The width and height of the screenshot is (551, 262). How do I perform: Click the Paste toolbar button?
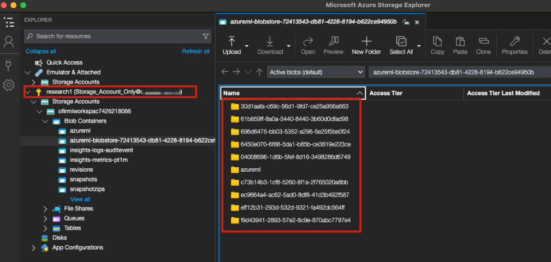coord(460,46)
